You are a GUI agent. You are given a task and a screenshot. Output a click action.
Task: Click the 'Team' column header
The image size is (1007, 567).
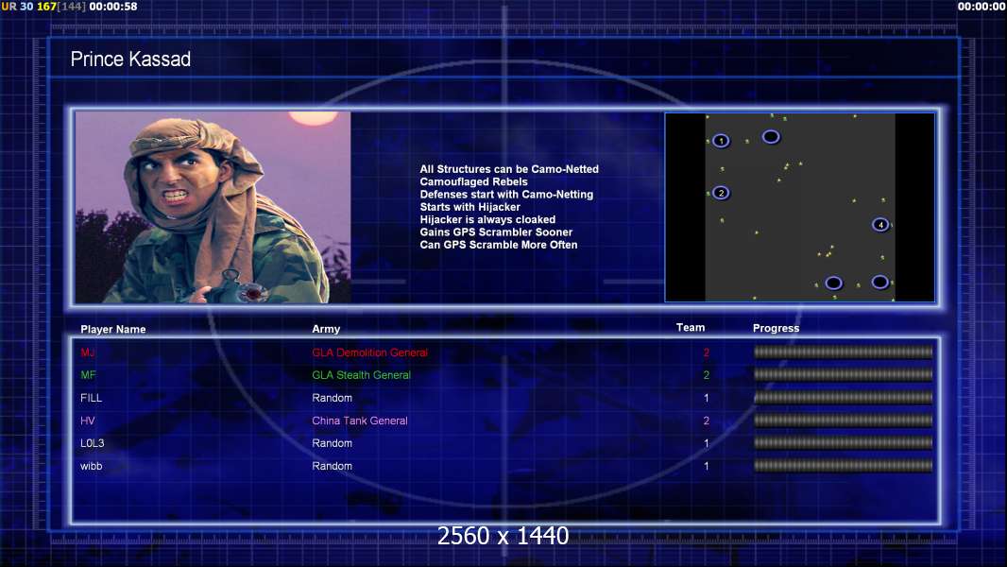pos(691,328)
